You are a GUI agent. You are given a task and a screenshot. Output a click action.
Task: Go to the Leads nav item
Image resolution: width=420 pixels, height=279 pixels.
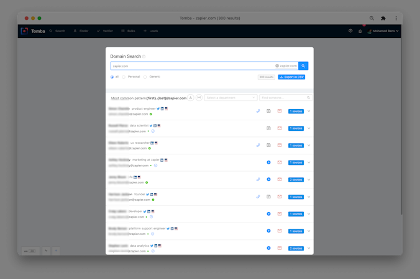(150, 31)
